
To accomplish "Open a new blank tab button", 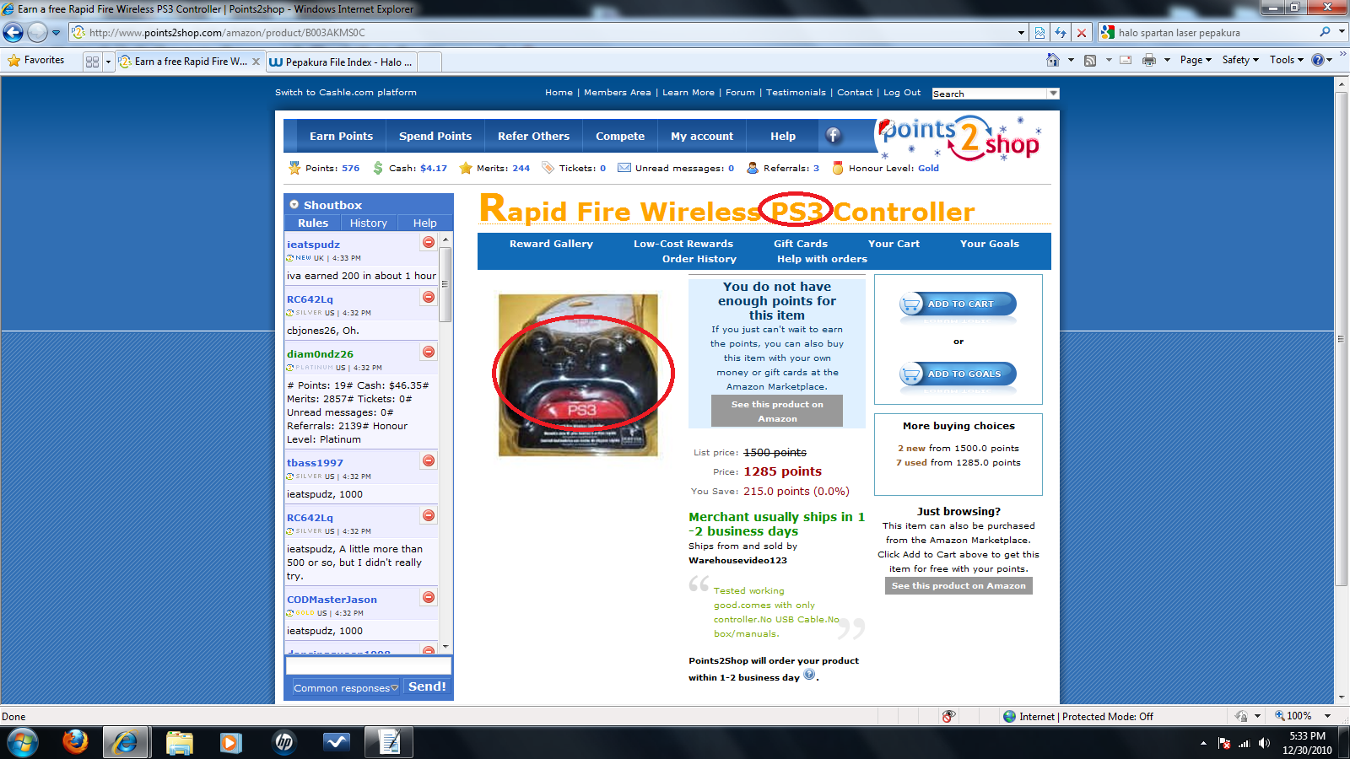I will pos(429,62).
